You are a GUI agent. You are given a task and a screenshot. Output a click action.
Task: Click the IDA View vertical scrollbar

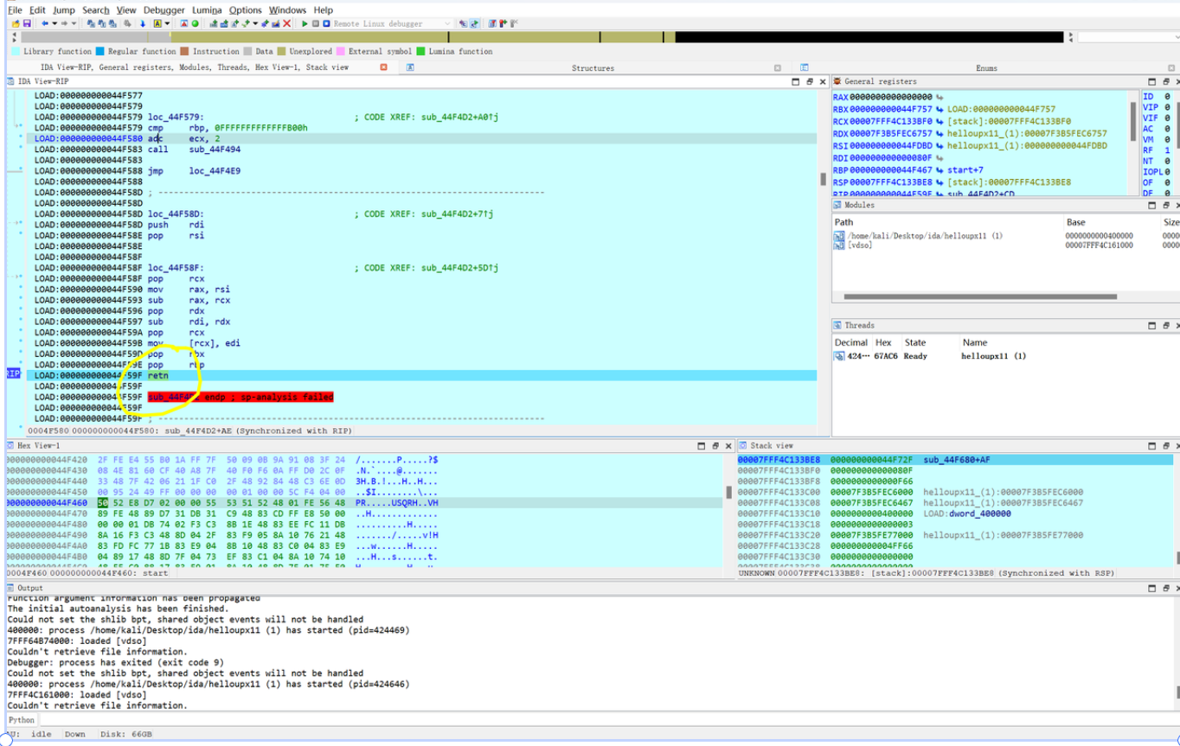(x=824, y=179)
